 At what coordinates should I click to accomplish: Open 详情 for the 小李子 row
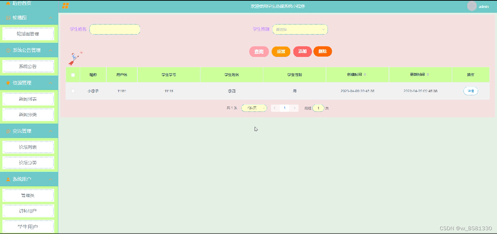click(x=470, y=91)
